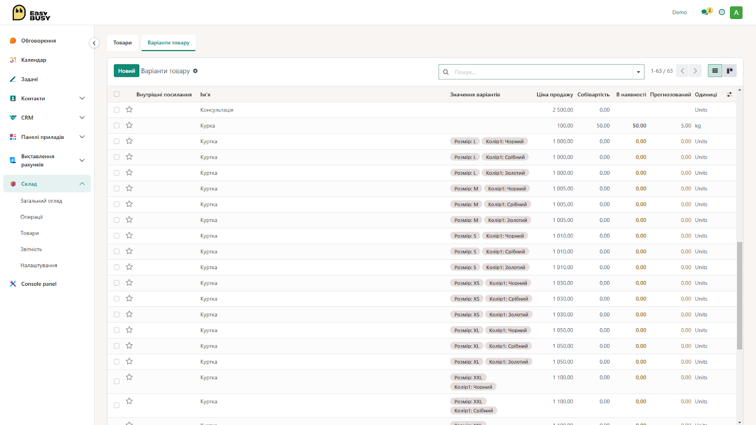Switch to kanban view icon
The image size is (756, 425).
click(730, 71)
